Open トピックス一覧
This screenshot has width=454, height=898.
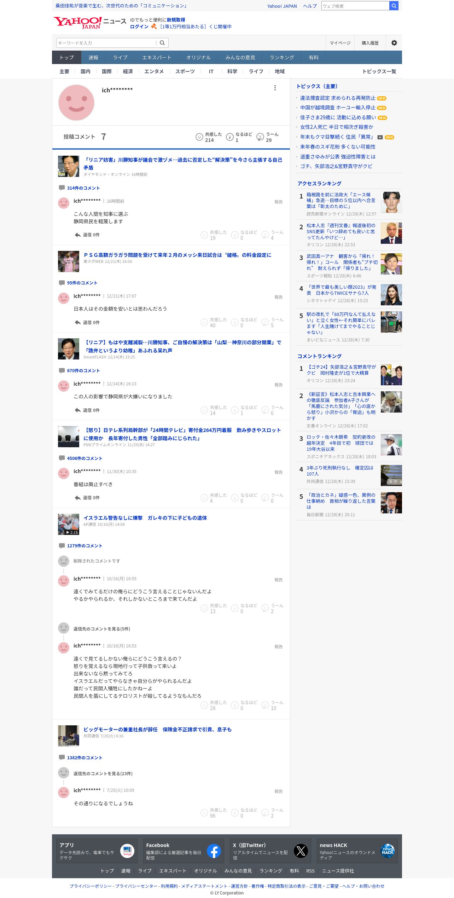tap(379, 71)
